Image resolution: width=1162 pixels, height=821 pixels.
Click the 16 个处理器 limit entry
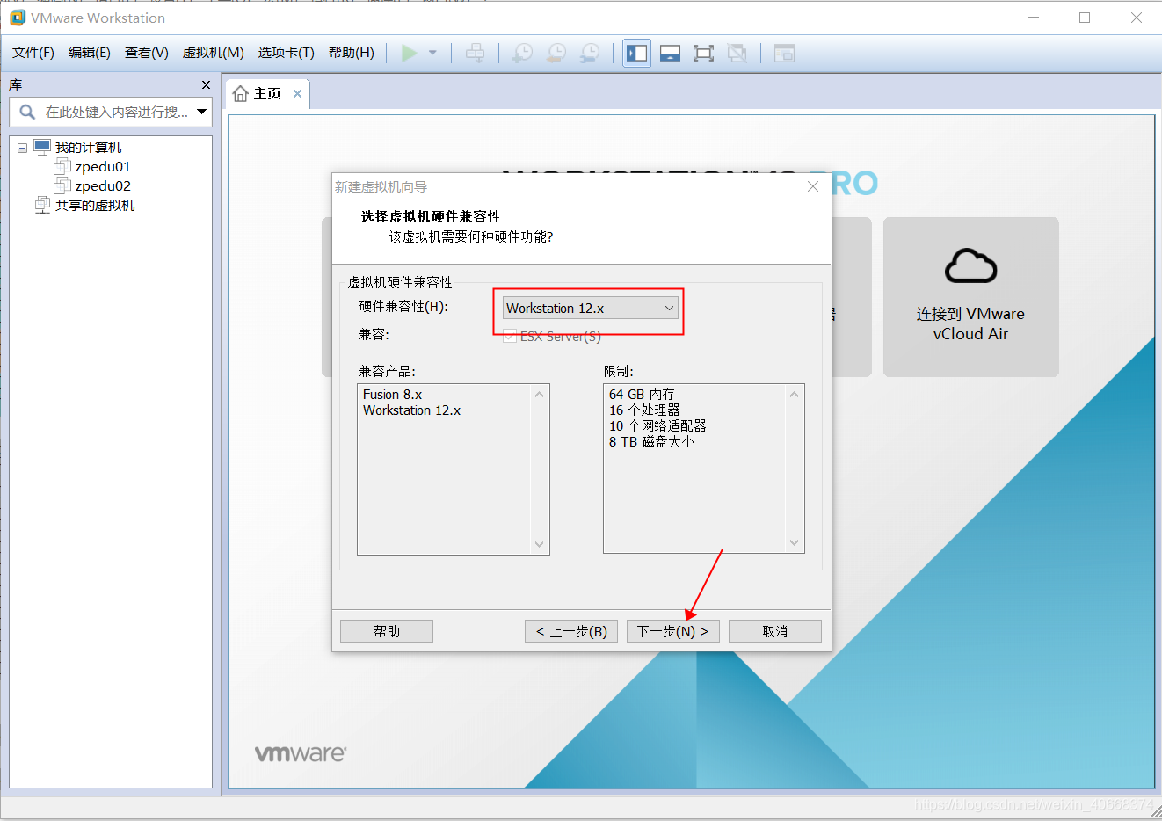click(x=645, y=410)
